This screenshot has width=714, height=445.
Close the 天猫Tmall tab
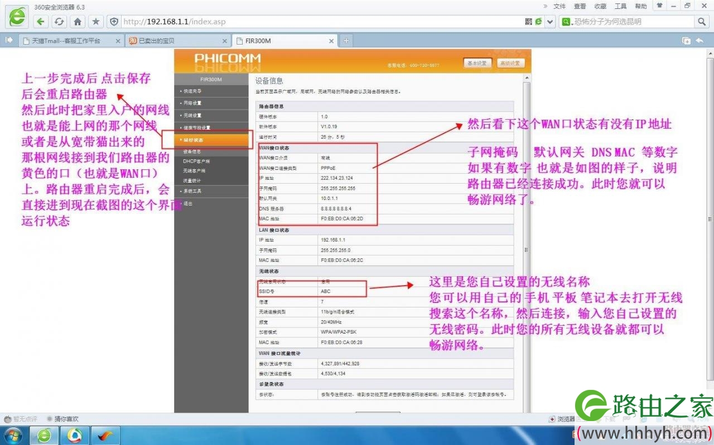pyautogui.click(x=118, y=41)
